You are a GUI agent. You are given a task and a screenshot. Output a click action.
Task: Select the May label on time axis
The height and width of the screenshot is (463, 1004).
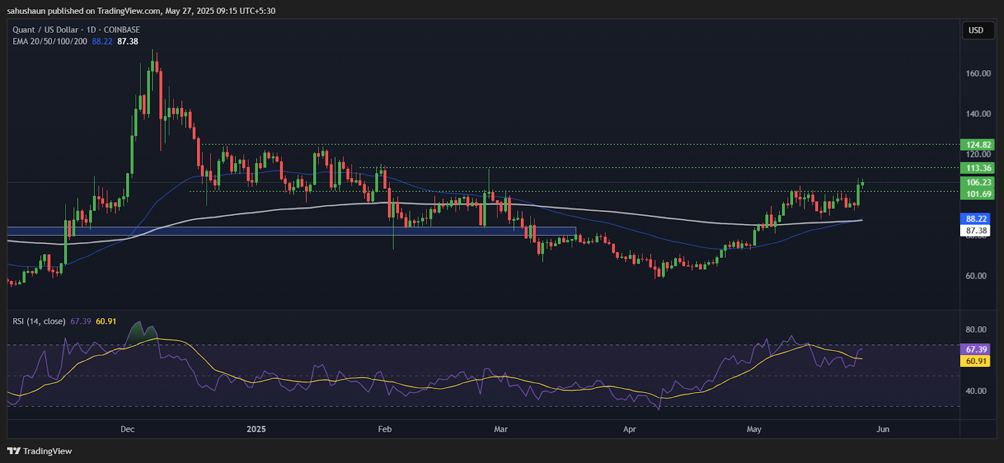754,429
